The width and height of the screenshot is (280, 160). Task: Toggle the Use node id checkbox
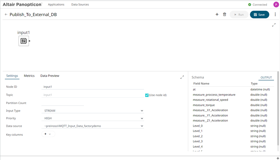pyautogui.click(x=147, y=95)
